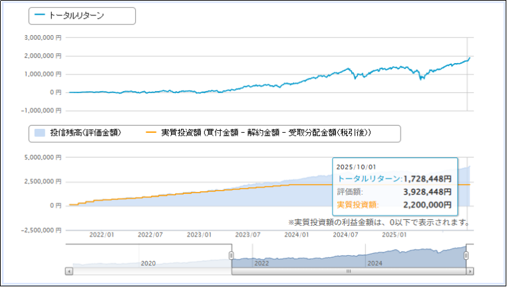Image resolution: width=507 pixels, height=287 pixels.
Task: Click the empty scrollbar track left of thumb
Action: tap(150, 271)
